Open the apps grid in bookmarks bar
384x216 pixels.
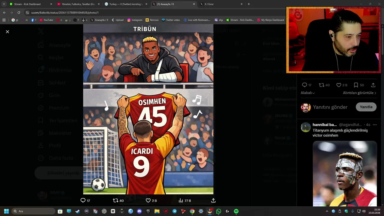4,20
